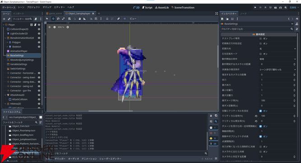Switch to the インポート dock tab
Screen dimensions: 301x163
[19, 14]
